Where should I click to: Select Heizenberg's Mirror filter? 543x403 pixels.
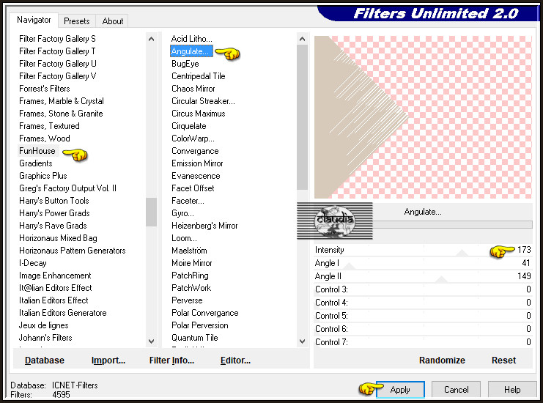coord(204,226)
